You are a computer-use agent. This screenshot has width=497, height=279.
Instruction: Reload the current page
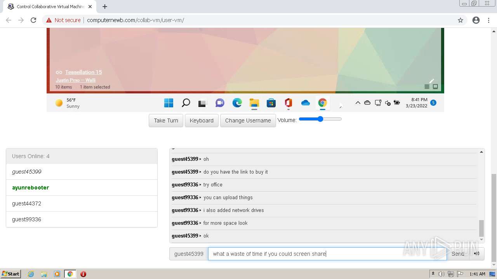[x=33, y=20]
